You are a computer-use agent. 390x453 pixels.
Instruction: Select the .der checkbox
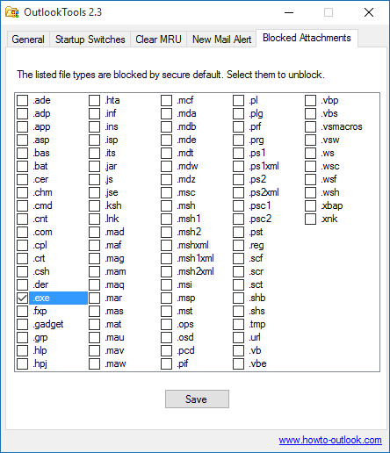point(22,284)
